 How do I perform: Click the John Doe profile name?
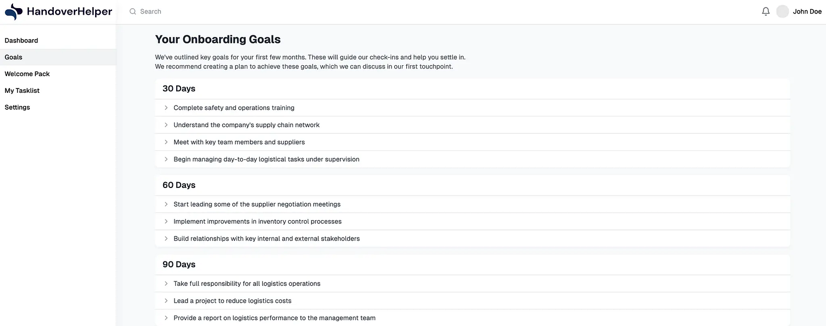pos(807,11)
